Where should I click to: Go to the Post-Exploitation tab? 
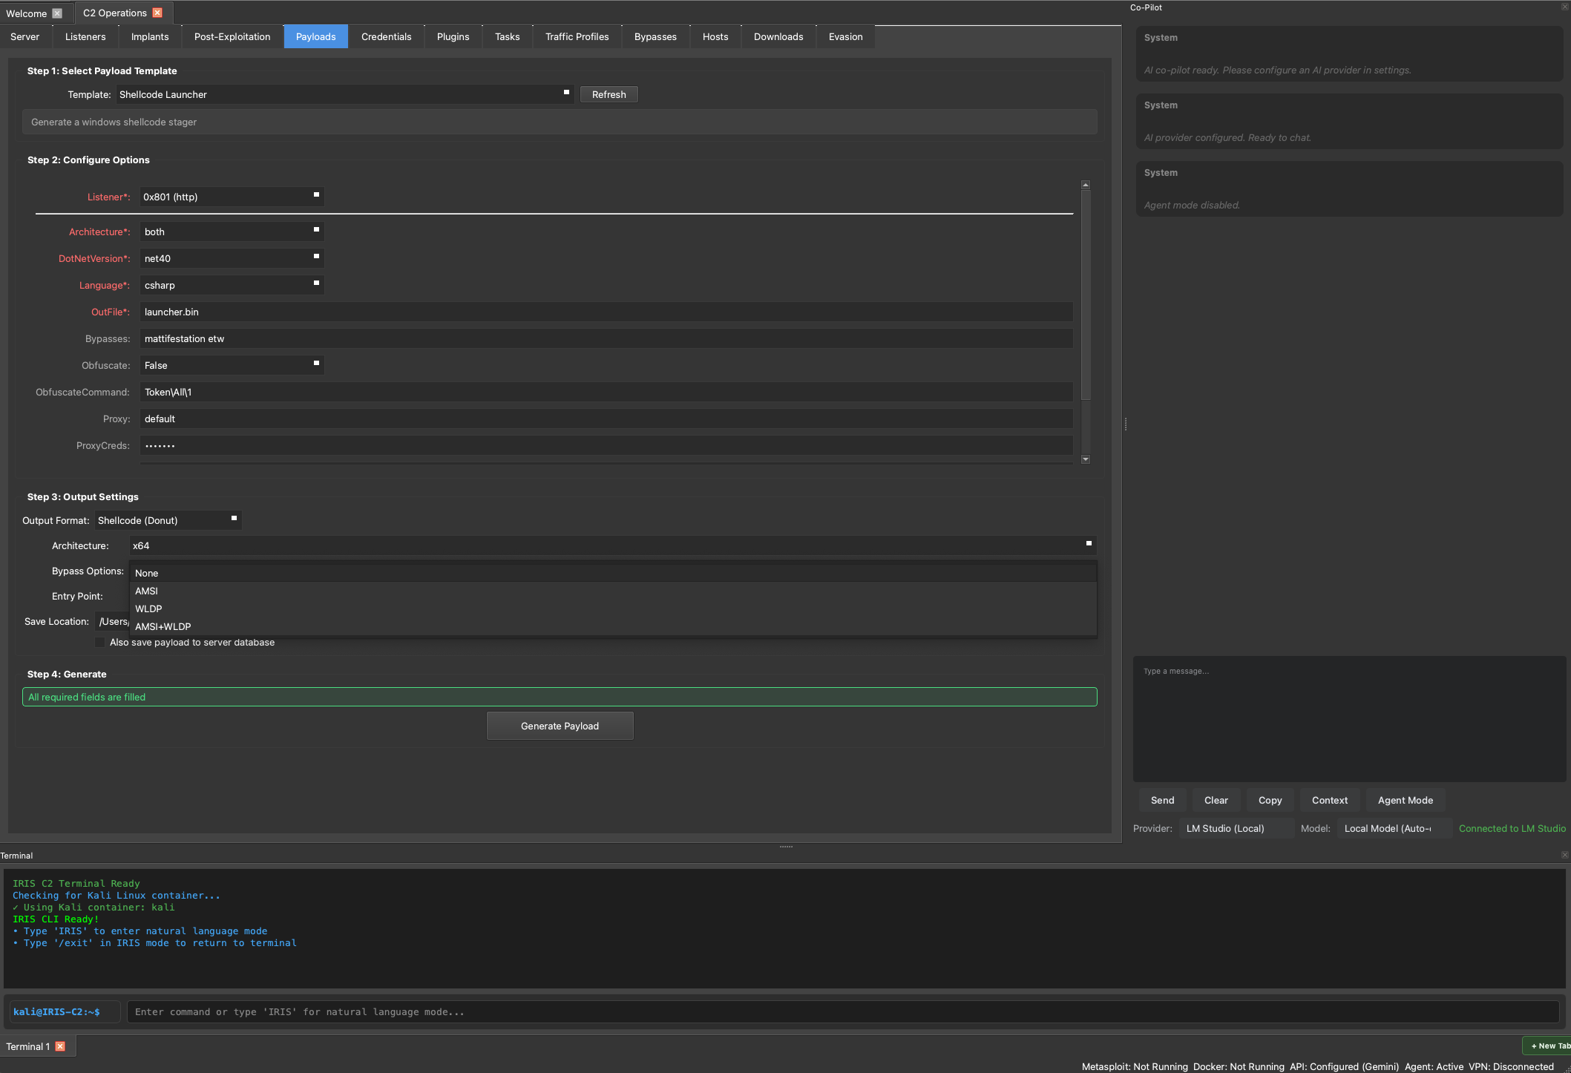(x=232, y=36)
